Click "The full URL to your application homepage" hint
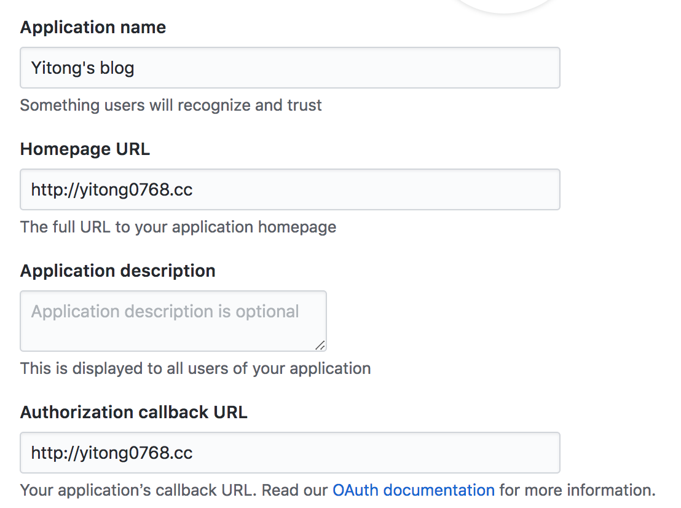 click(178, 227)
